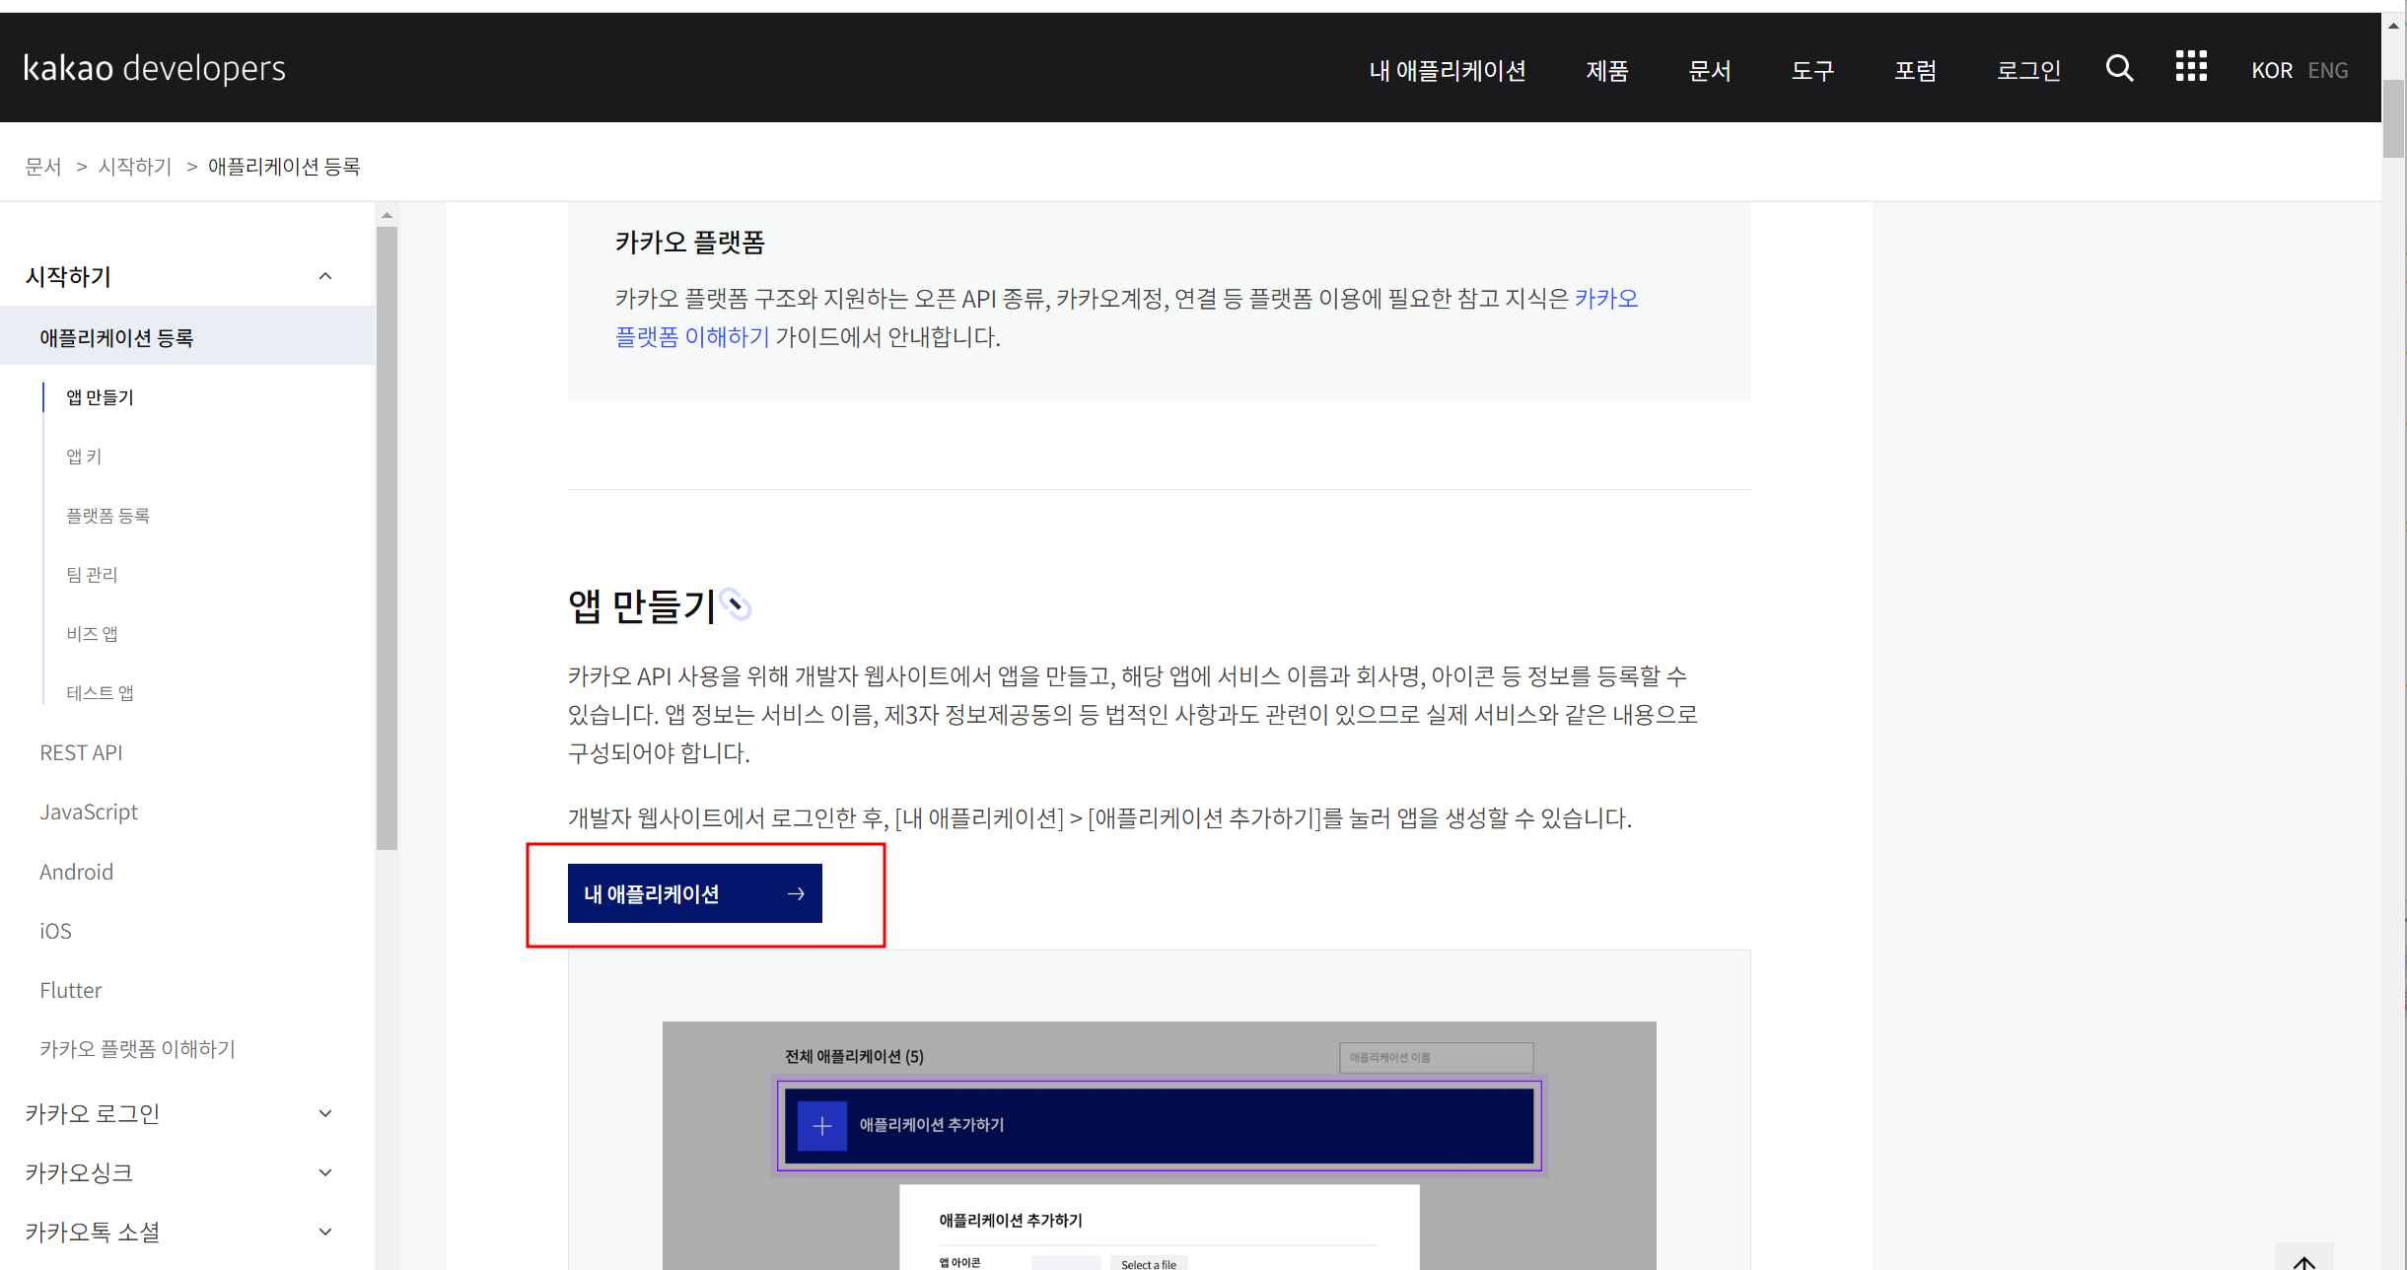2407x1270 pixels.
Task: Click the 애플리케이션 추가하기 banner in the image
Action: pyautogui.click(x=1159, y=1125)
